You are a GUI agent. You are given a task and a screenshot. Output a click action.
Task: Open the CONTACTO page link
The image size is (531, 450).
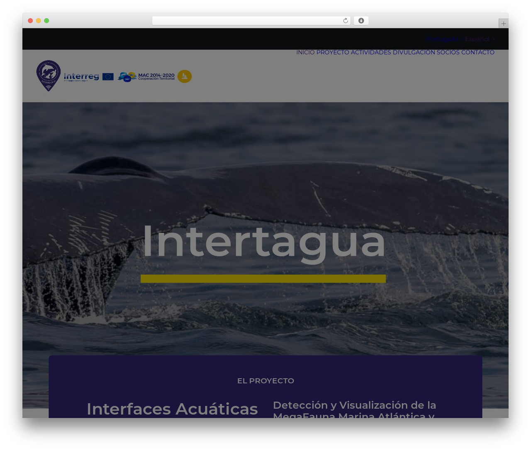tap(478, 52)
